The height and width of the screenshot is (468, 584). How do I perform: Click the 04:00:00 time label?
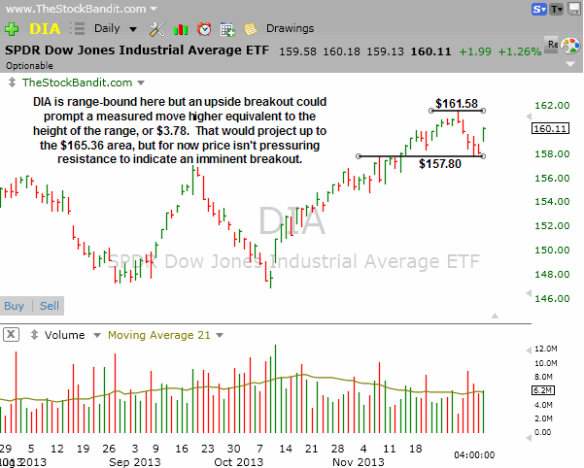[x=474, y=454]
